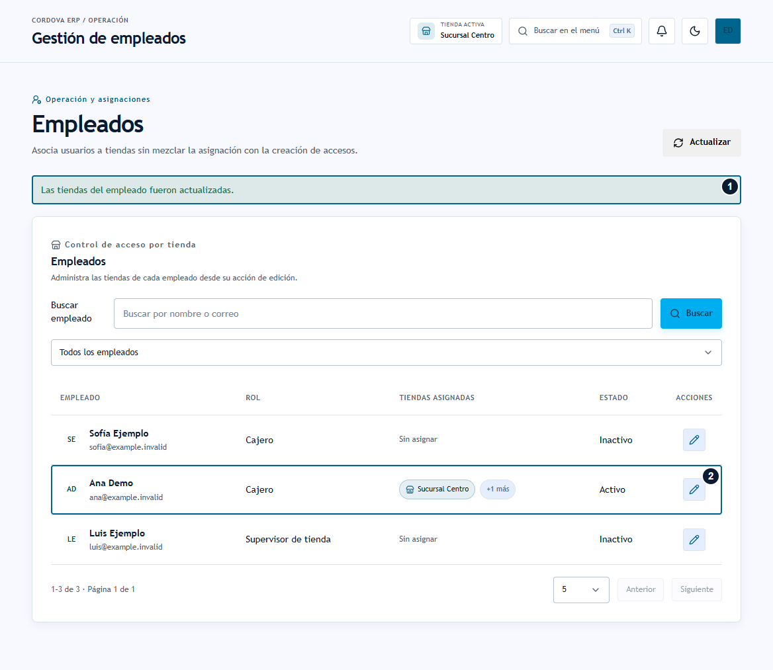Click luis@example.invalid email

pos(126,548)
